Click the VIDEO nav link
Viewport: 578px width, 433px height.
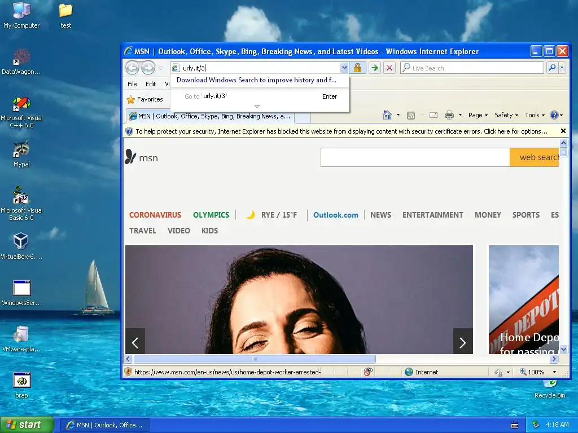[179, 231]
